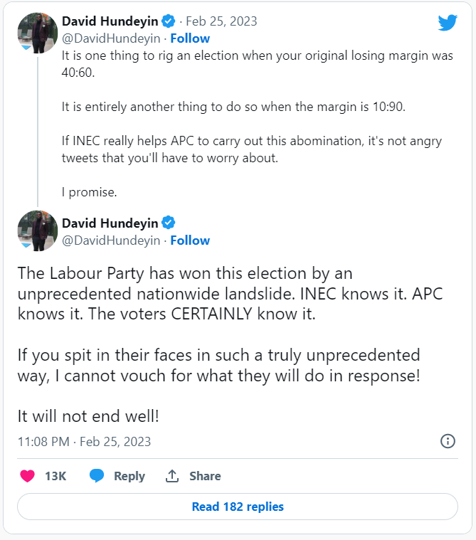The height and width of the screenshot is (540, 476).
Task: Click the 13K likes count
Action: pyautogui.click(x=55, y=476)
